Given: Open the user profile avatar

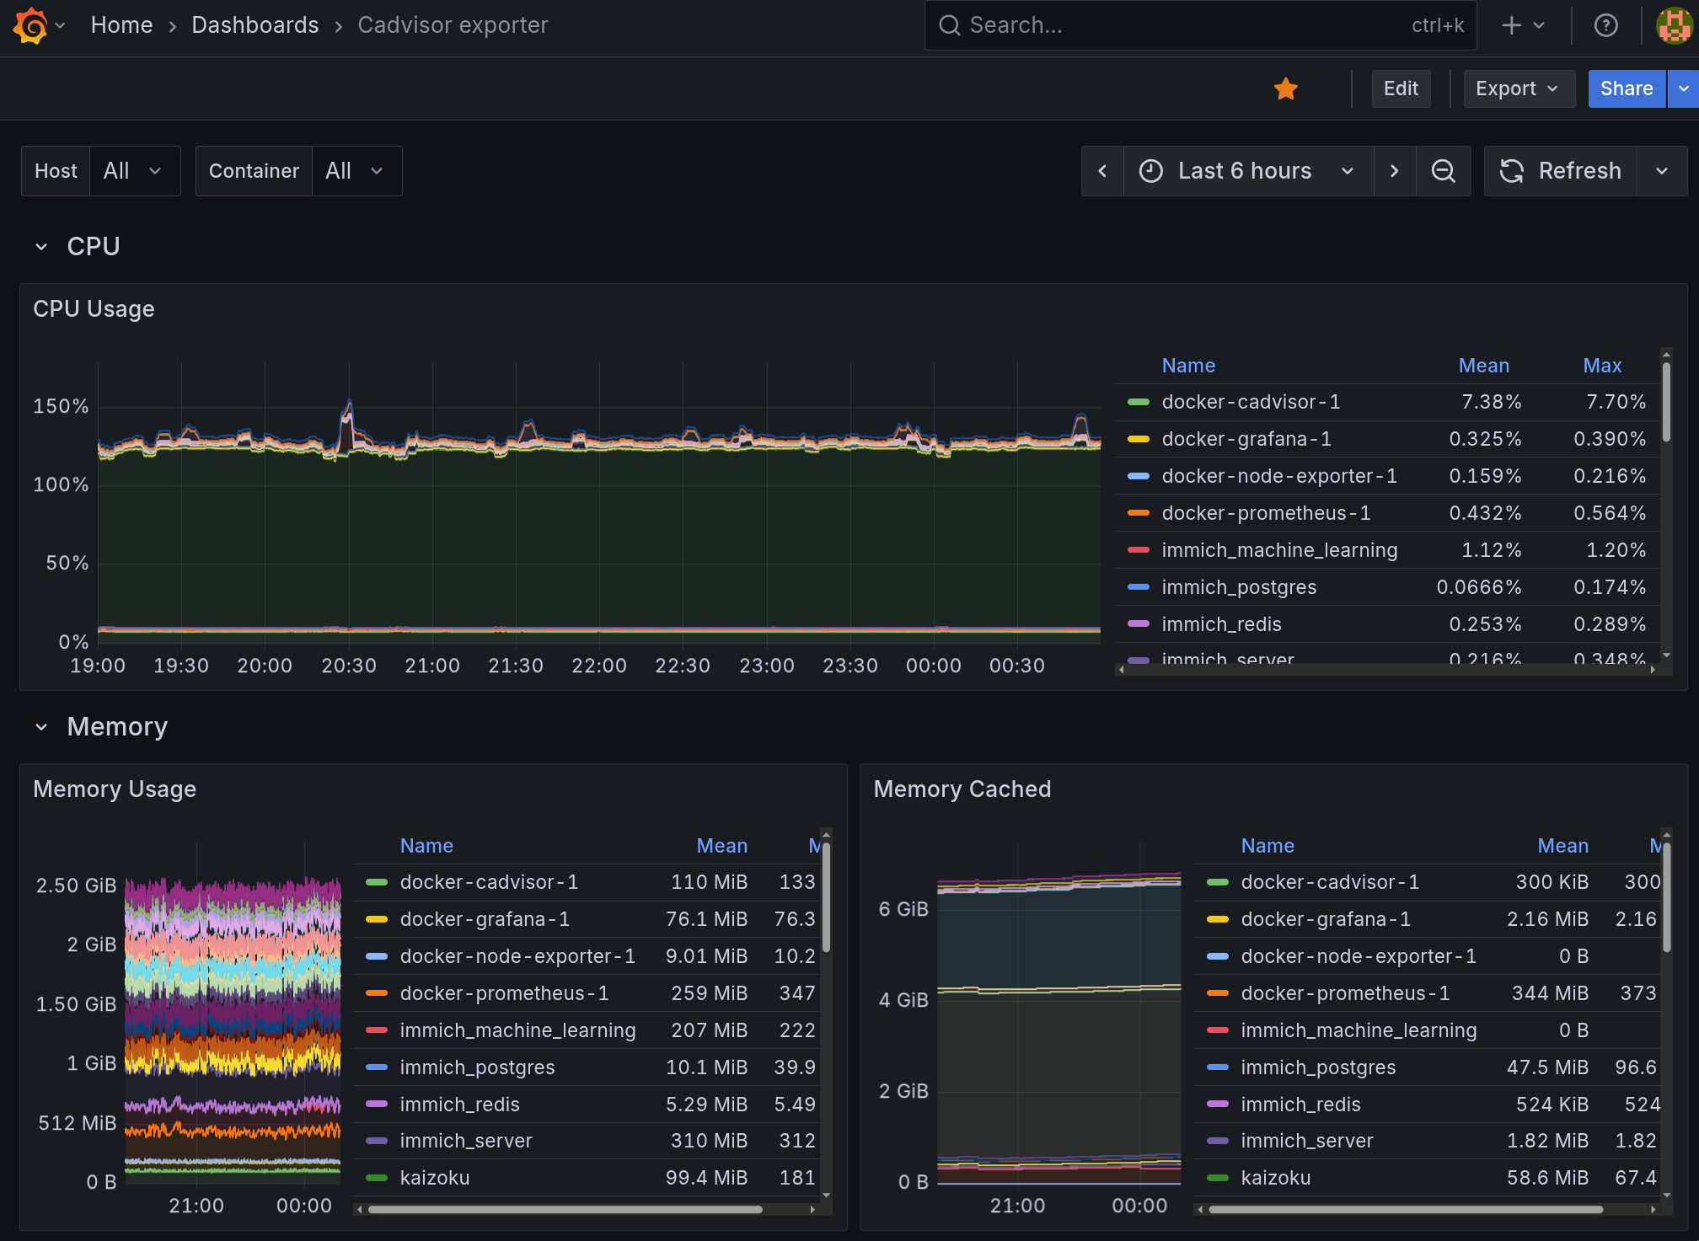Looking at the screenshot, I should (1674, 25).
